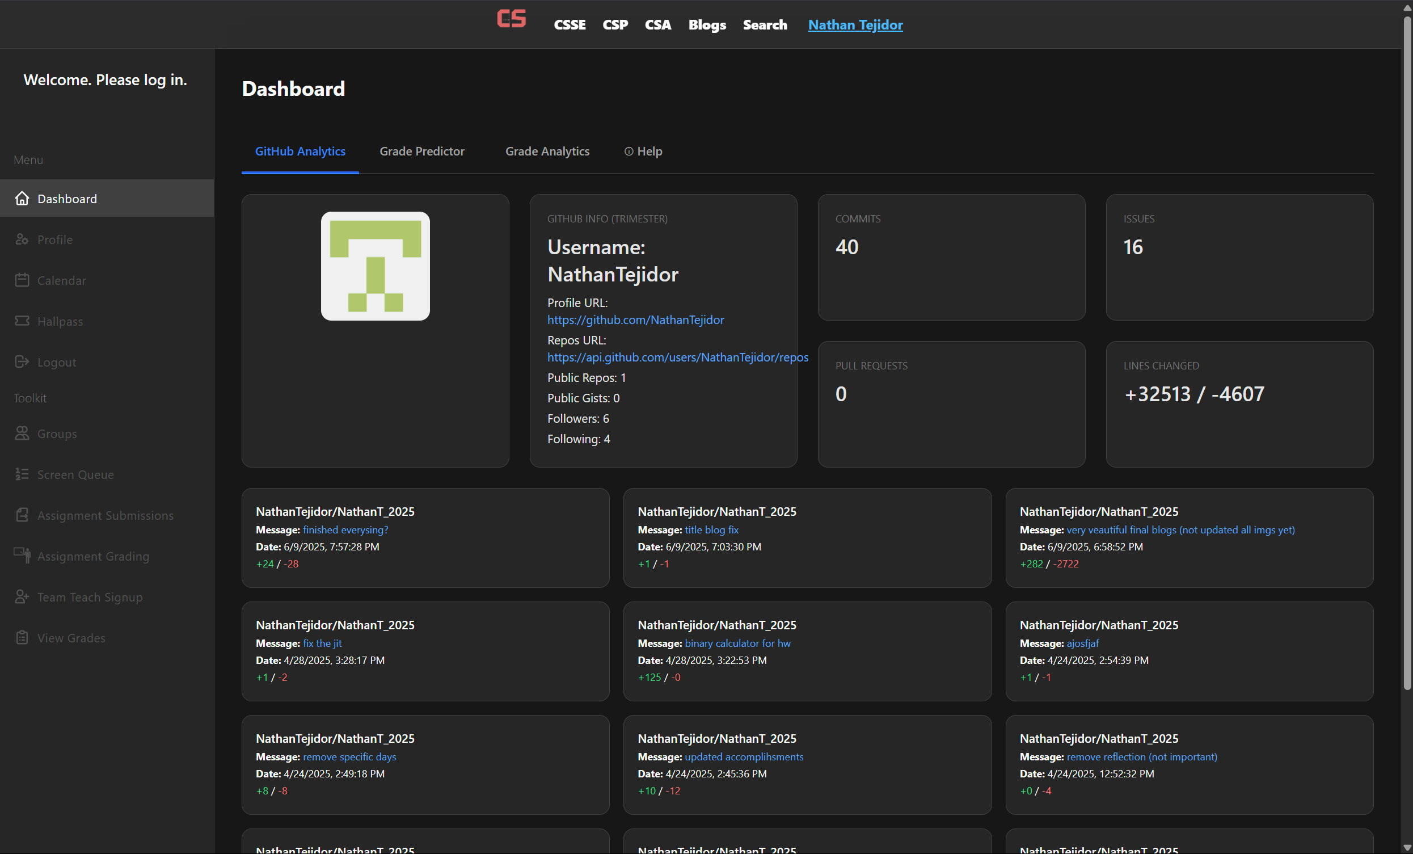Click the Lines Changed +32513 / -4607 value
The width and height of the screenshot is (1413, 854).
click(1194, 394)
